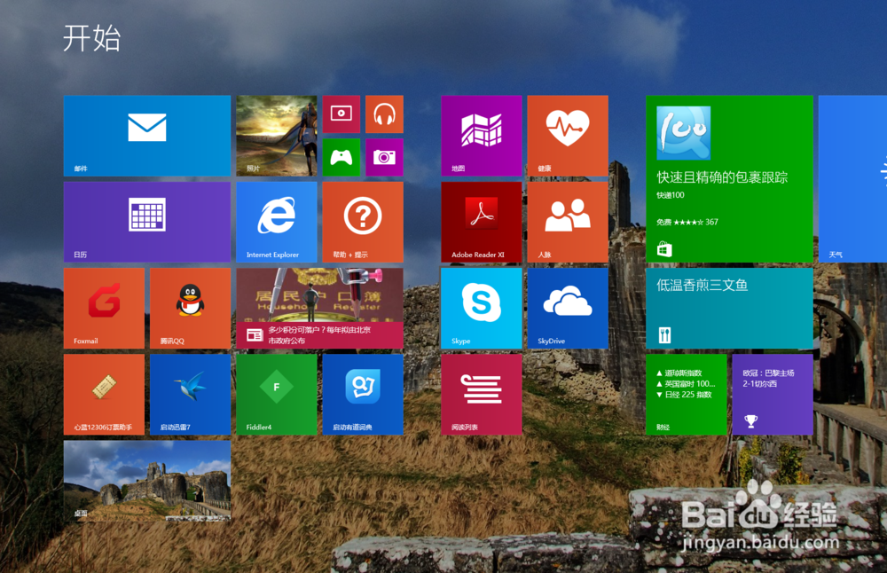Launch 心蓝12306订票助手 tile
Viewport: 887px width, 573px height.
[104, 394]
